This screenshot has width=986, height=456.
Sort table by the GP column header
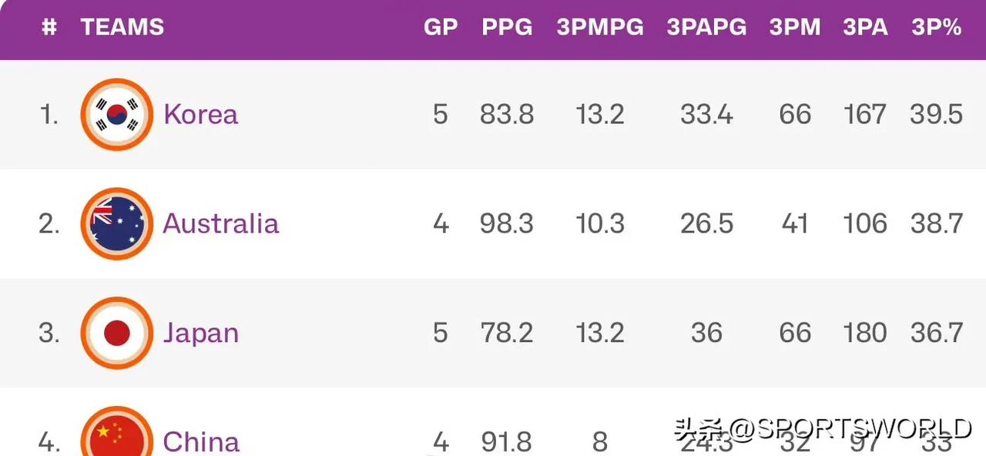click(441, 28)
